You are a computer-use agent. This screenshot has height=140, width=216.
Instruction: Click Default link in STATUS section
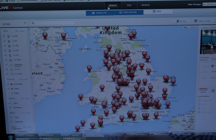coord(26,79)
